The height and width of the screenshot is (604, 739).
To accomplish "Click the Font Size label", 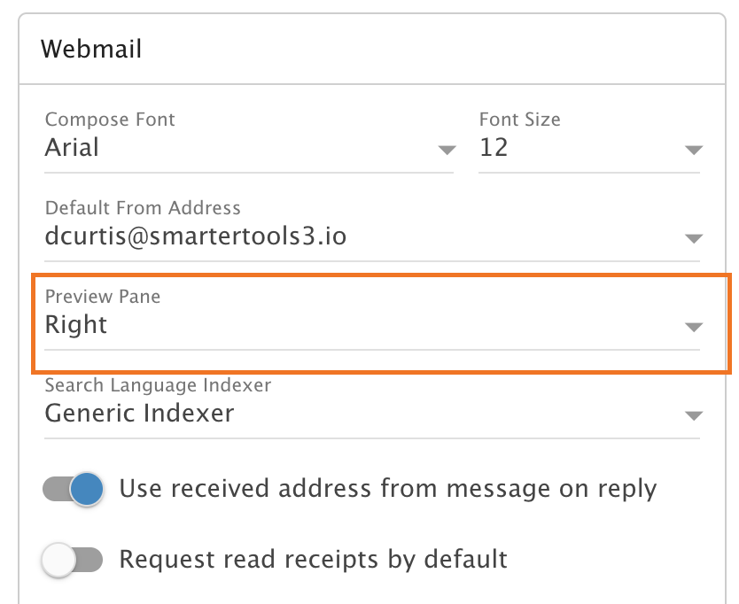I will pyautogui.click(x=519, y=120).
